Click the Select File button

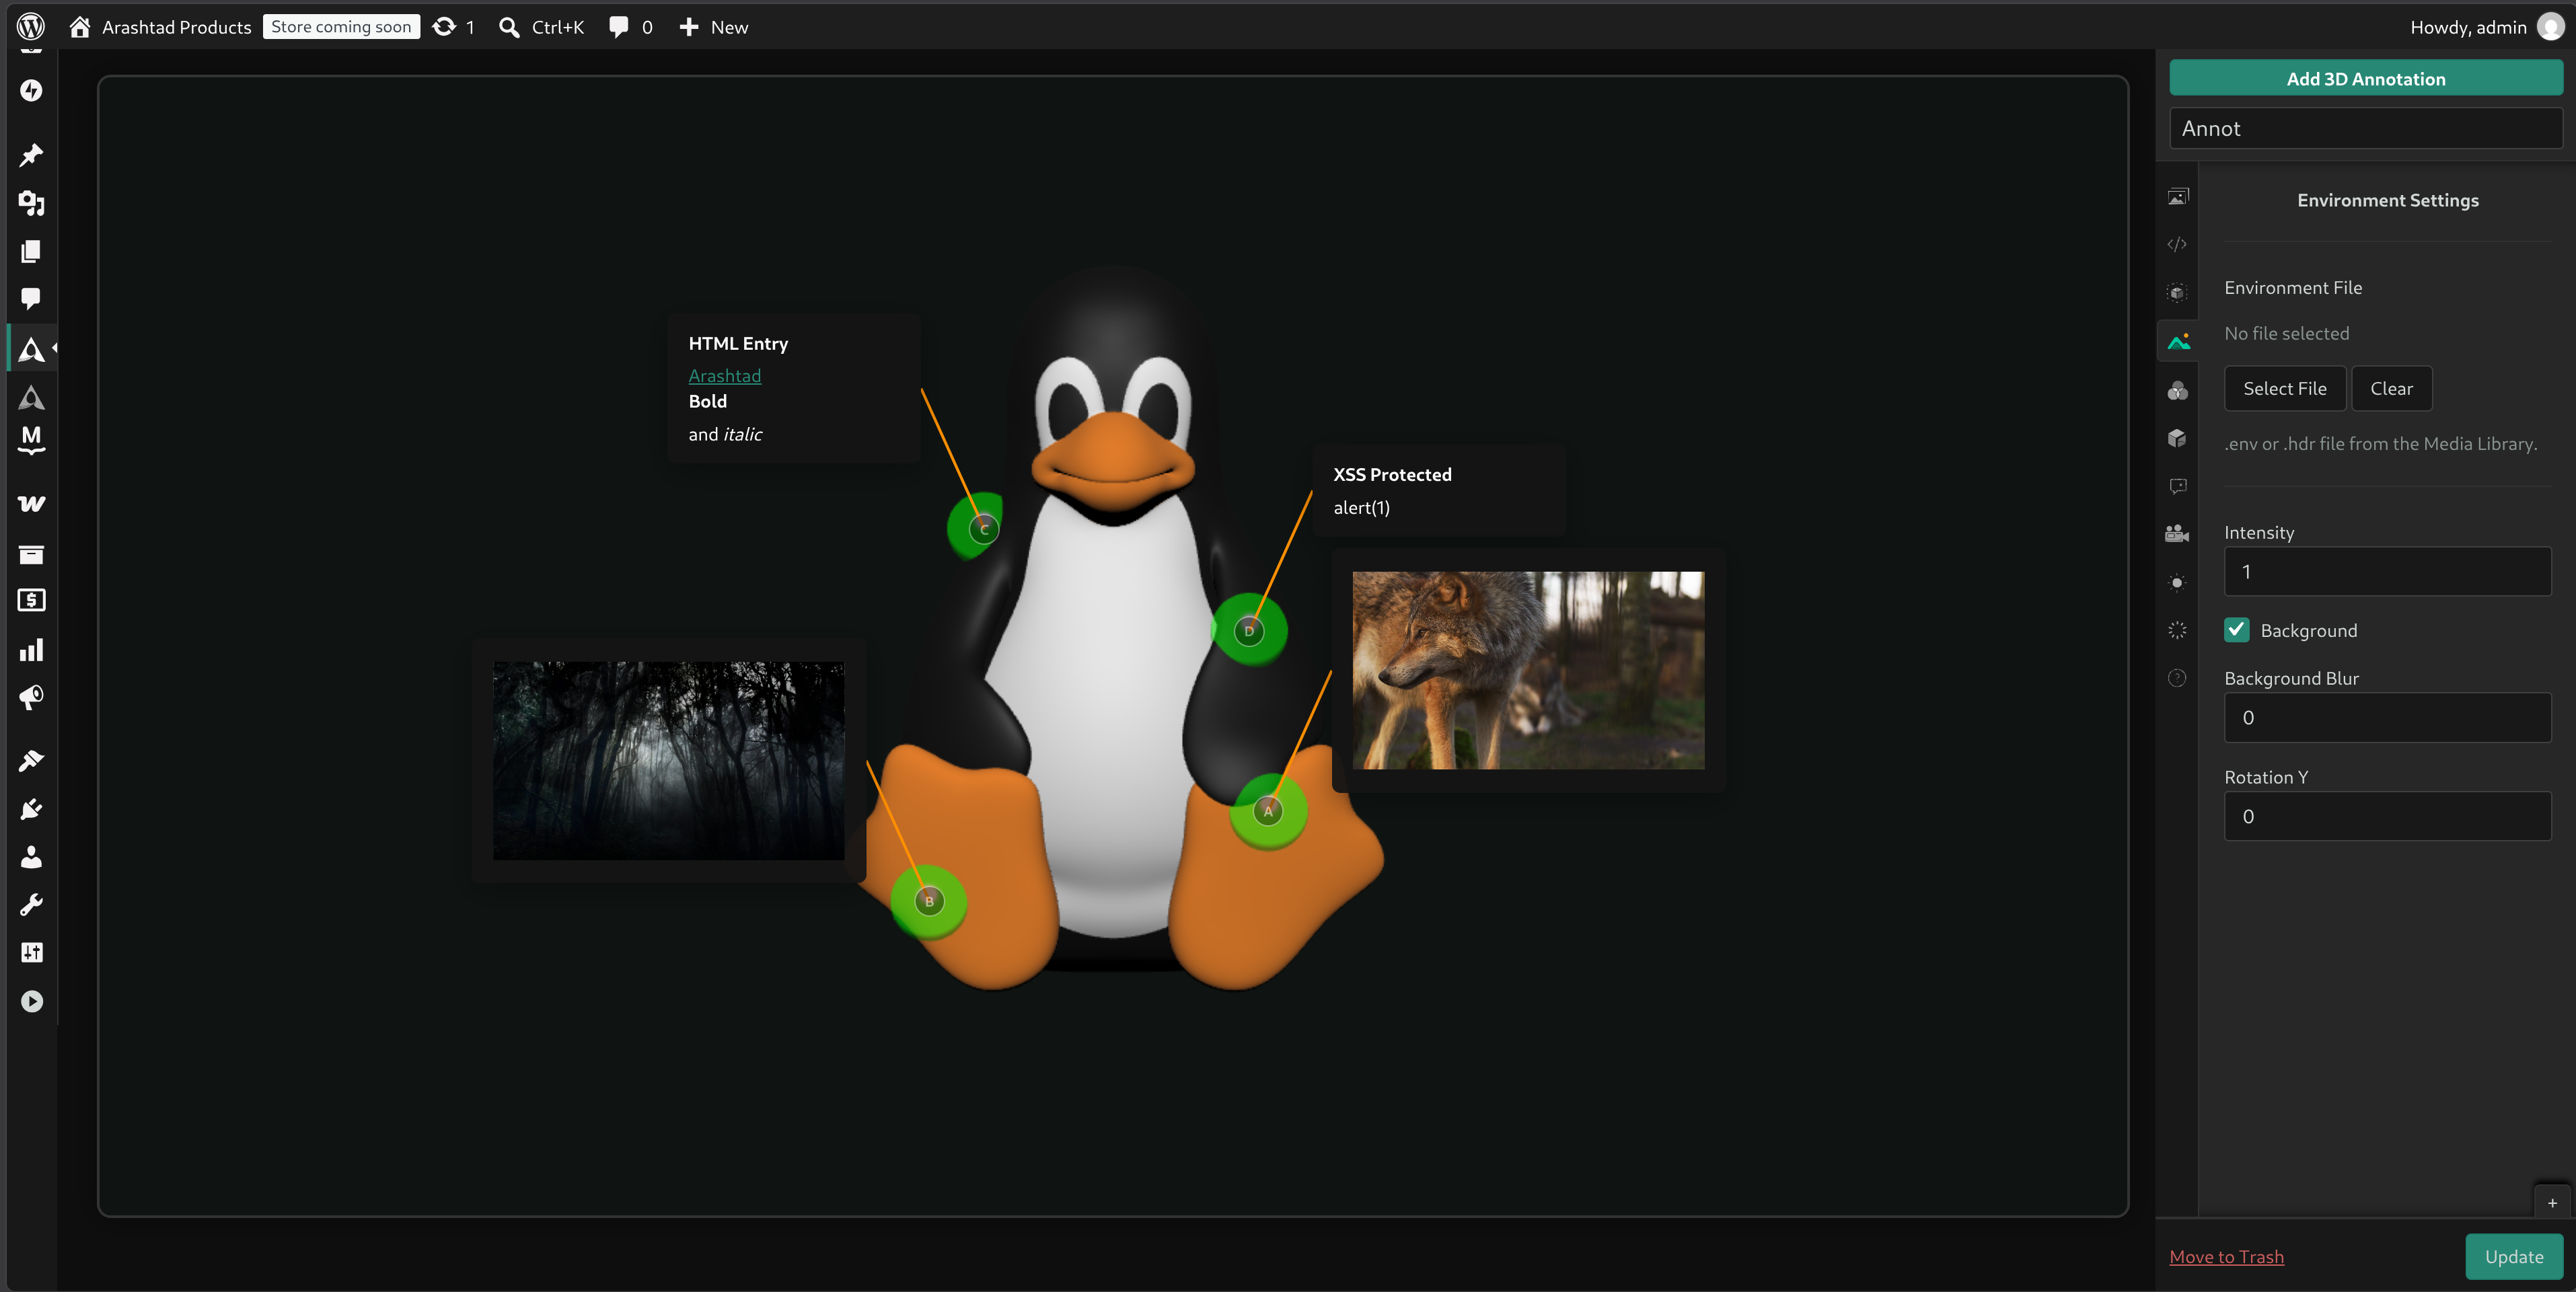(2284, 388)
